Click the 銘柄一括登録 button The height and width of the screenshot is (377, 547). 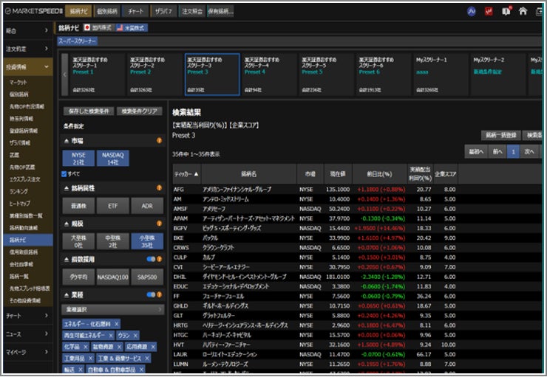500,135
